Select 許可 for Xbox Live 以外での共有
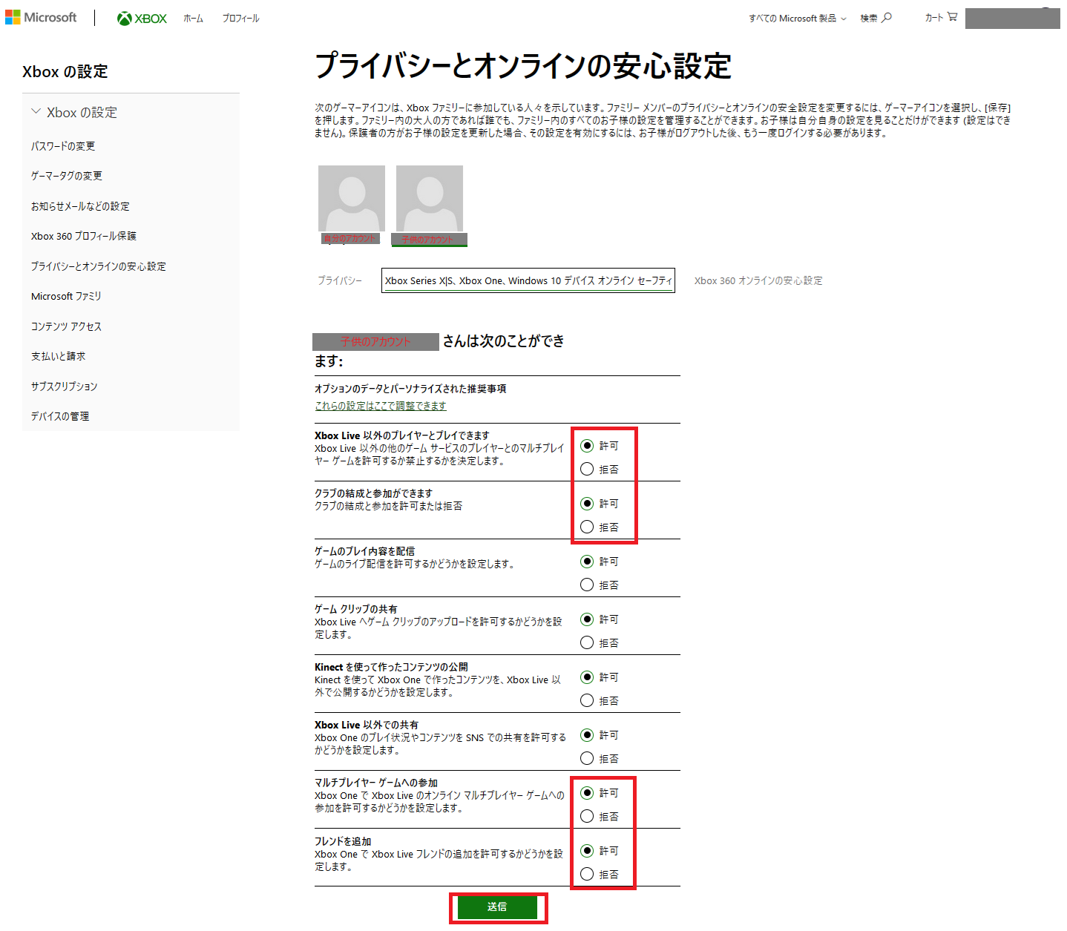Viewport: 1067px width, 931px height. [x=587, y=735]
